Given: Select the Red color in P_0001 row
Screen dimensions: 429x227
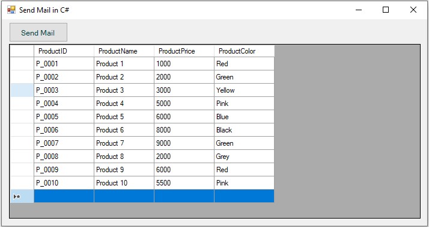Looking at the screenshot, I should pos(245,64).
